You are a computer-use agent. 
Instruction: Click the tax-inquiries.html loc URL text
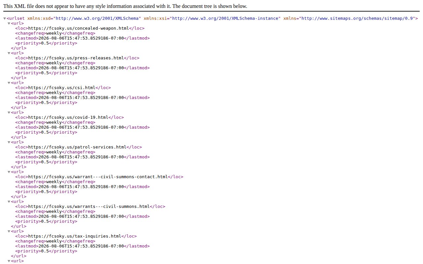pos(75,236)
